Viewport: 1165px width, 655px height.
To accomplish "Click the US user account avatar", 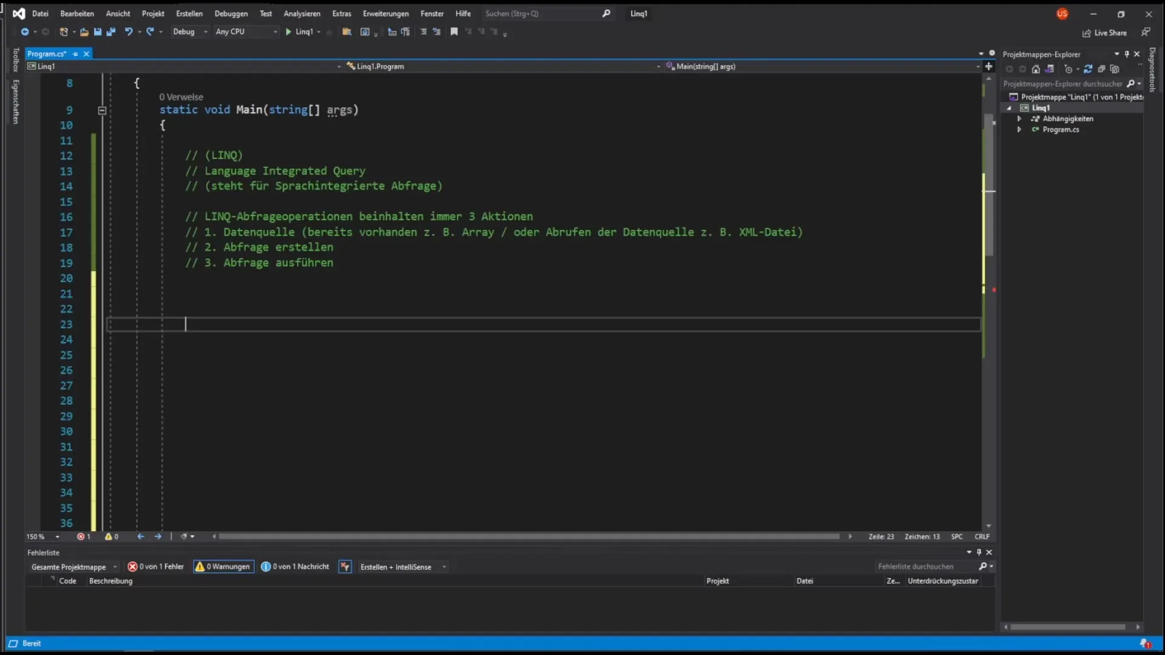I will (x=1062, y=13).
